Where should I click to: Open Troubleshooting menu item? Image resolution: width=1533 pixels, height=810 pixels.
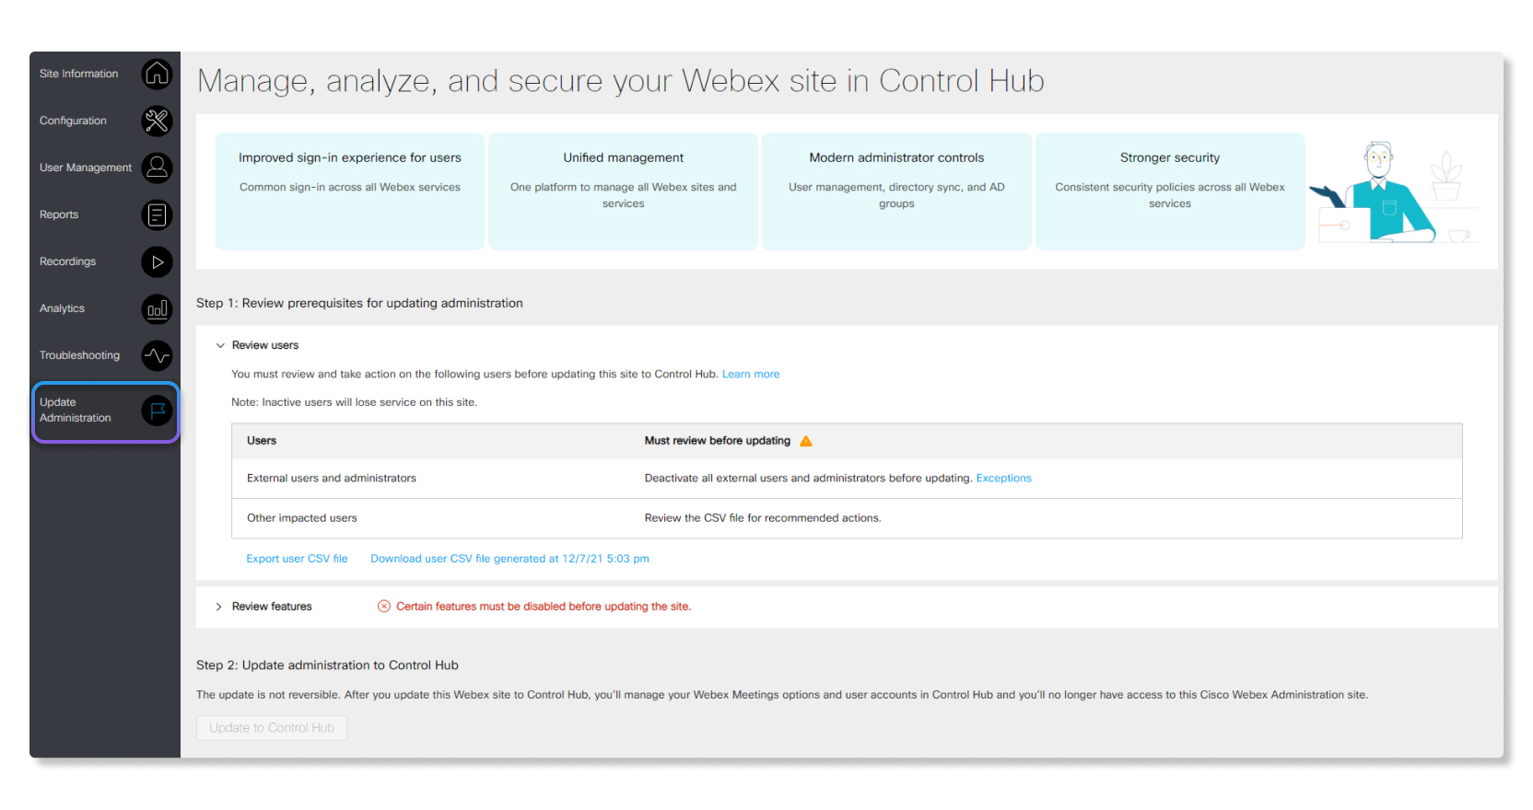pos(79,355)
